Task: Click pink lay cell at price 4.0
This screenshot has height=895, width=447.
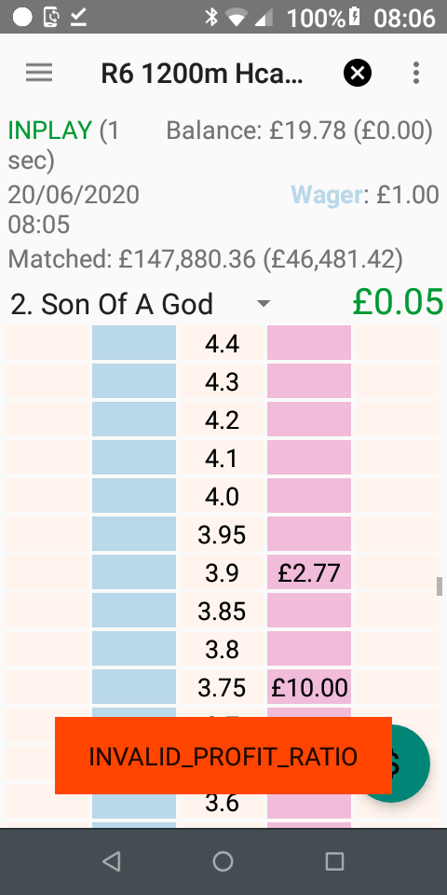Action: [x=309, y=495]
